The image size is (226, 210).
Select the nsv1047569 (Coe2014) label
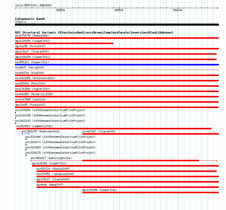[30, 99]
